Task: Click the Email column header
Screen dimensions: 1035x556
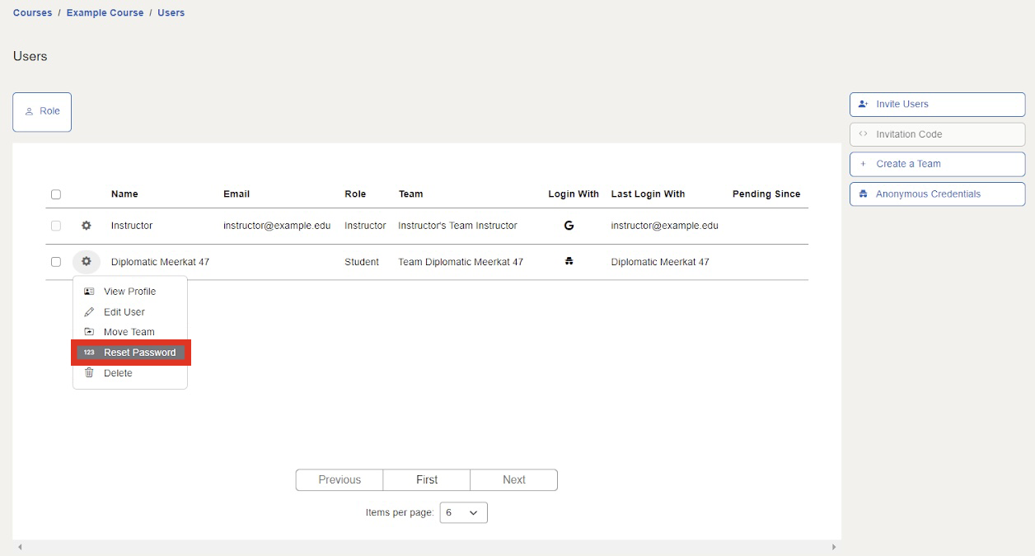Action: click(237, 194)
